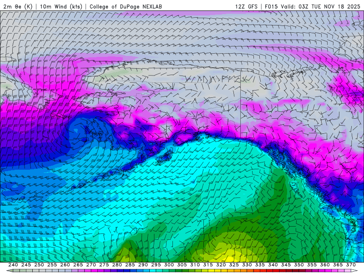Select the 270 legend value
Screen dimensions: 364x273
[x=91, y=265]
